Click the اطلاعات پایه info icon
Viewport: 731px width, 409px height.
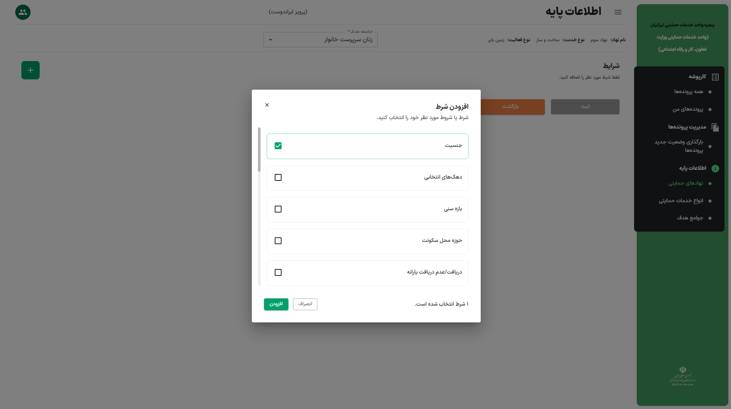[715, 169]
